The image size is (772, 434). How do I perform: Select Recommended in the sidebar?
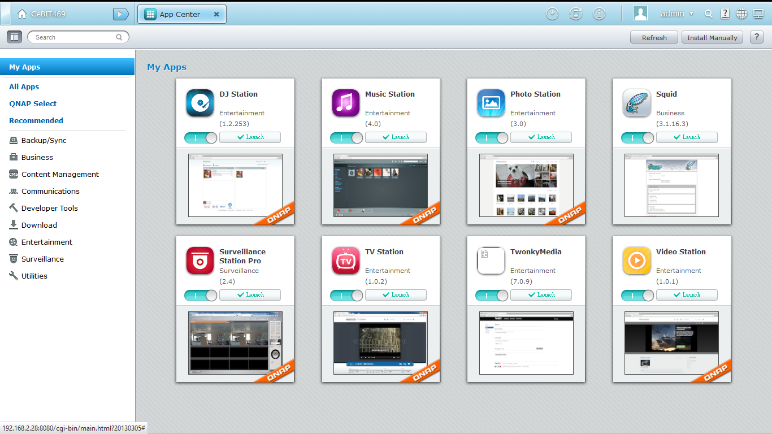[36, 120]
